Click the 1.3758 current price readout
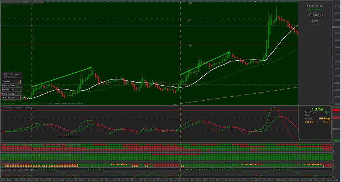 point(317,109)
